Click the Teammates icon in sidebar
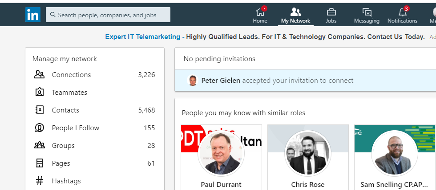The image size is (436, 190). pyautogui.click(x=40, y=92)
